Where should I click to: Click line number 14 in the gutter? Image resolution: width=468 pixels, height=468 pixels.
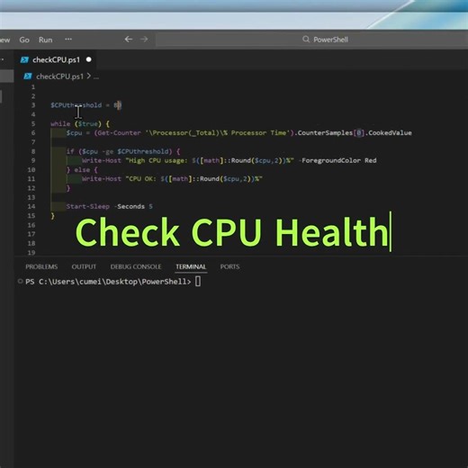(31, 206)
